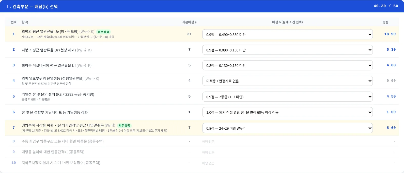The image size is (404, 173).
Task: Click the base score 21 in row 1
Action: click(x=189, y=34)
